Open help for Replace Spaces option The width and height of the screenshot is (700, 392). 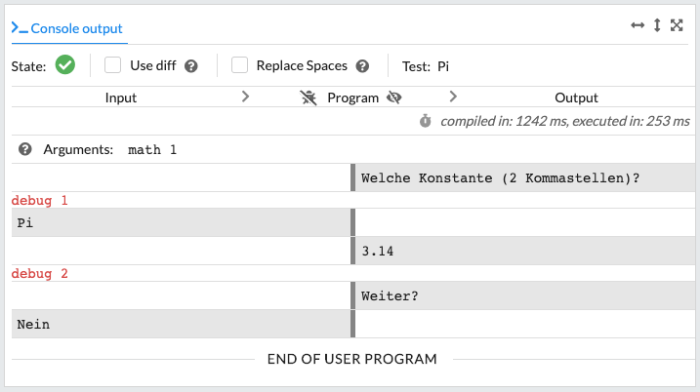(x=362, y=66)
